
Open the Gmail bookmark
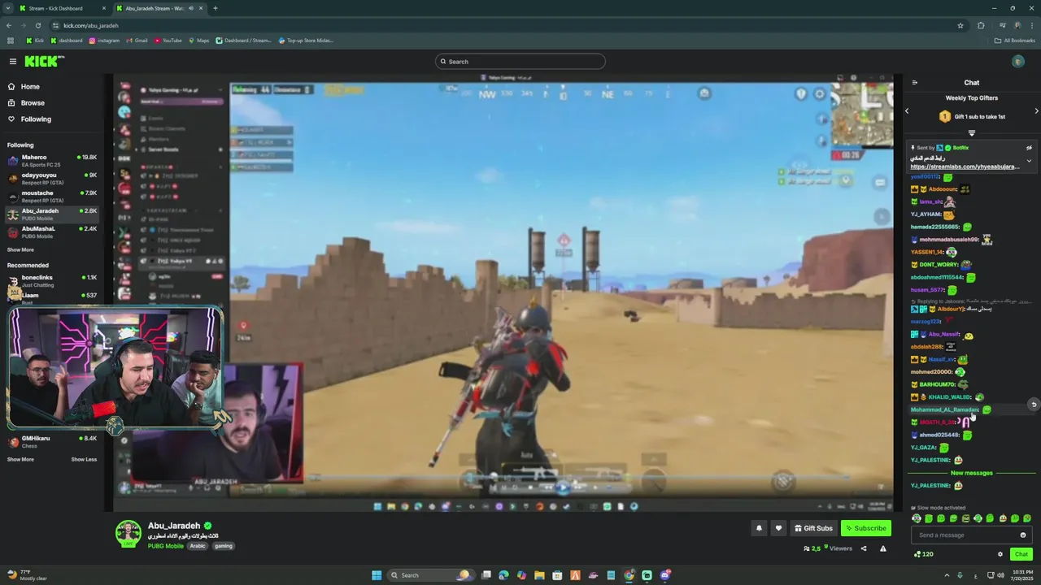pos(137,41)
